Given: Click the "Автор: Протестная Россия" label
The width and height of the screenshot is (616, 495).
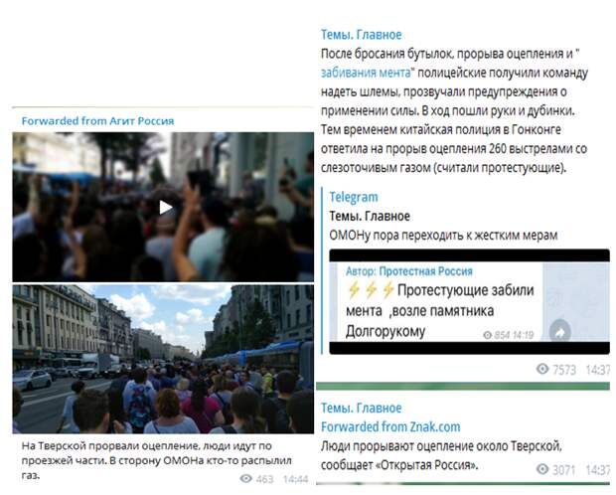Looking at the screenshot, I should (x=409, y=271).
